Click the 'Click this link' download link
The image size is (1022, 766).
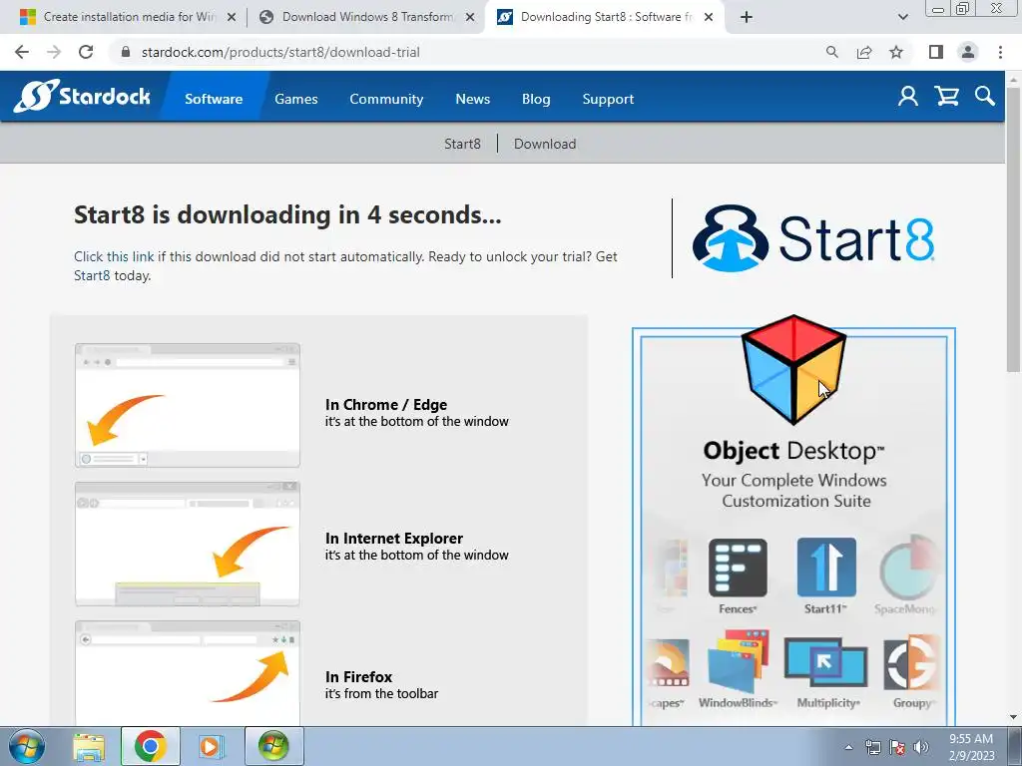pyautogui.click(x=114, y=256)
